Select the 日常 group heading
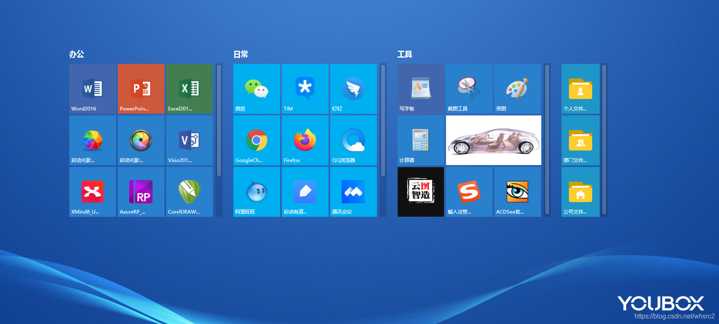 point(241,54)
